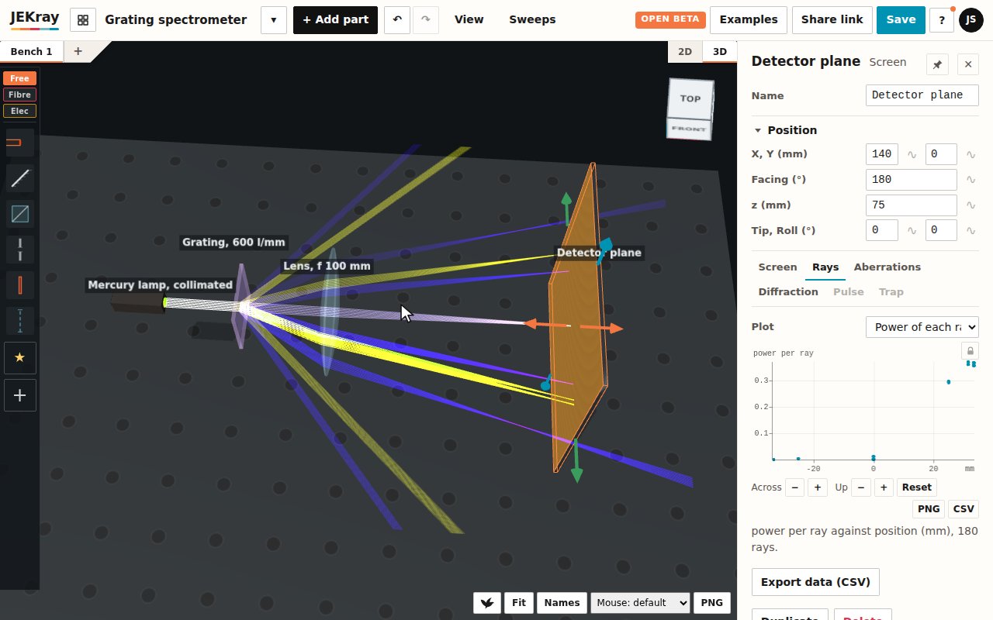Select the orange source tool in sidebar
993x620 pixels.
click(20, 143)
